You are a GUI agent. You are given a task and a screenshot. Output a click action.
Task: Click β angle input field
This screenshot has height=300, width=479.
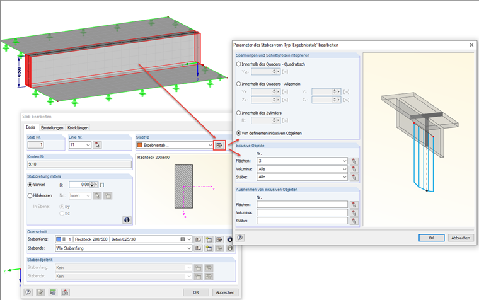tap(79, 185)
